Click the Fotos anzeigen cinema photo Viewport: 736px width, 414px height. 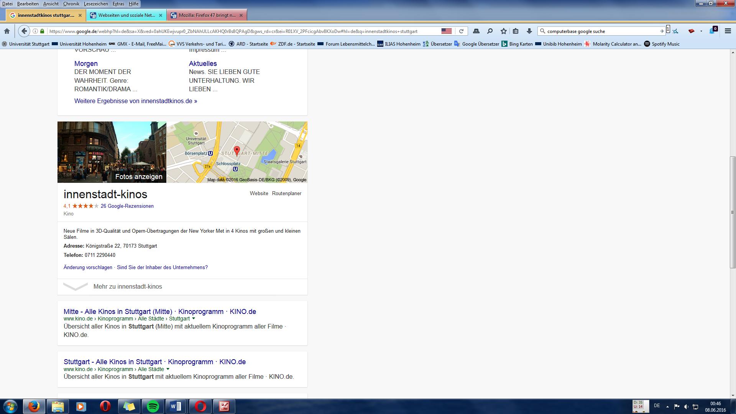coord(112,152)
